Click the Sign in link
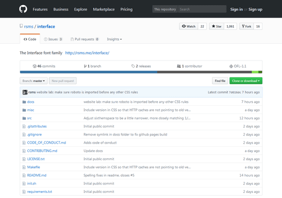 237,9
